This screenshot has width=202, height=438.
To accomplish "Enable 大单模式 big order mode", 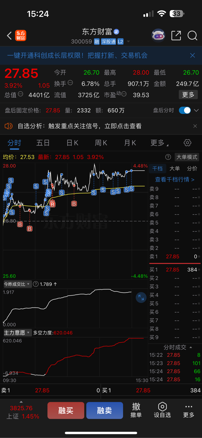I will (187, 157).
